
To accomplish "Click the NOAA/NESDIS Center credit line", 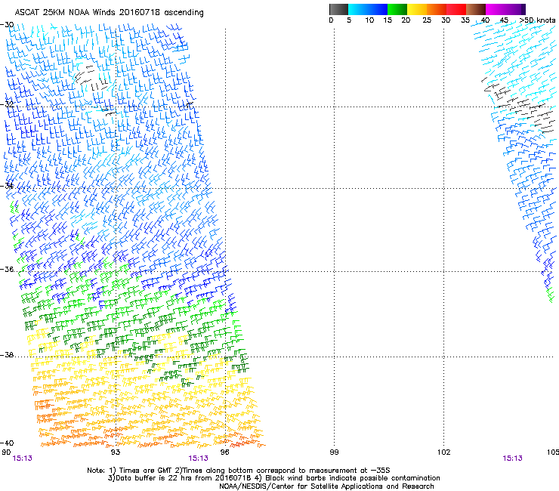I will [x=326, y=486].
